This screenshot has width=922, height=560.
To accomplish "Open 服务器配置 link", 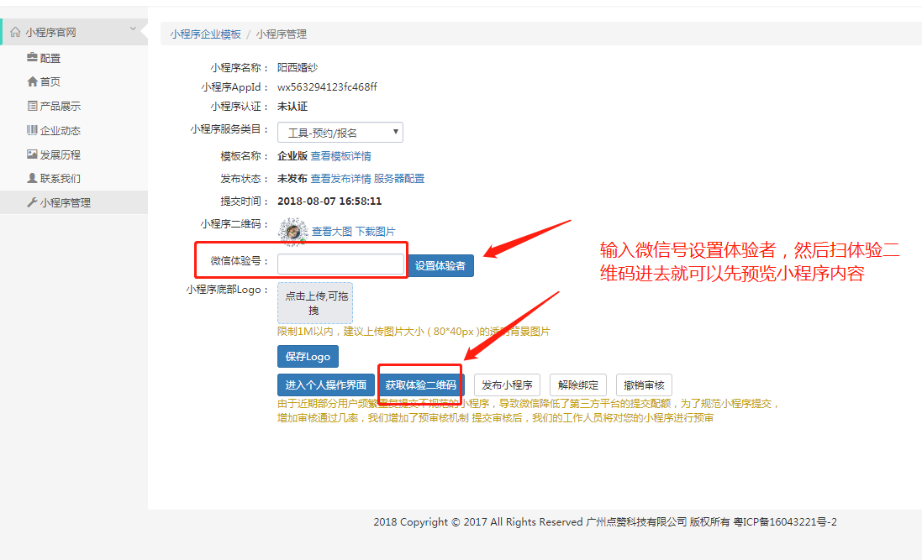I will [x=399, y=179].
